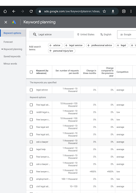
Task: Click the 'Keyword options' table group header
Action: 38,97
